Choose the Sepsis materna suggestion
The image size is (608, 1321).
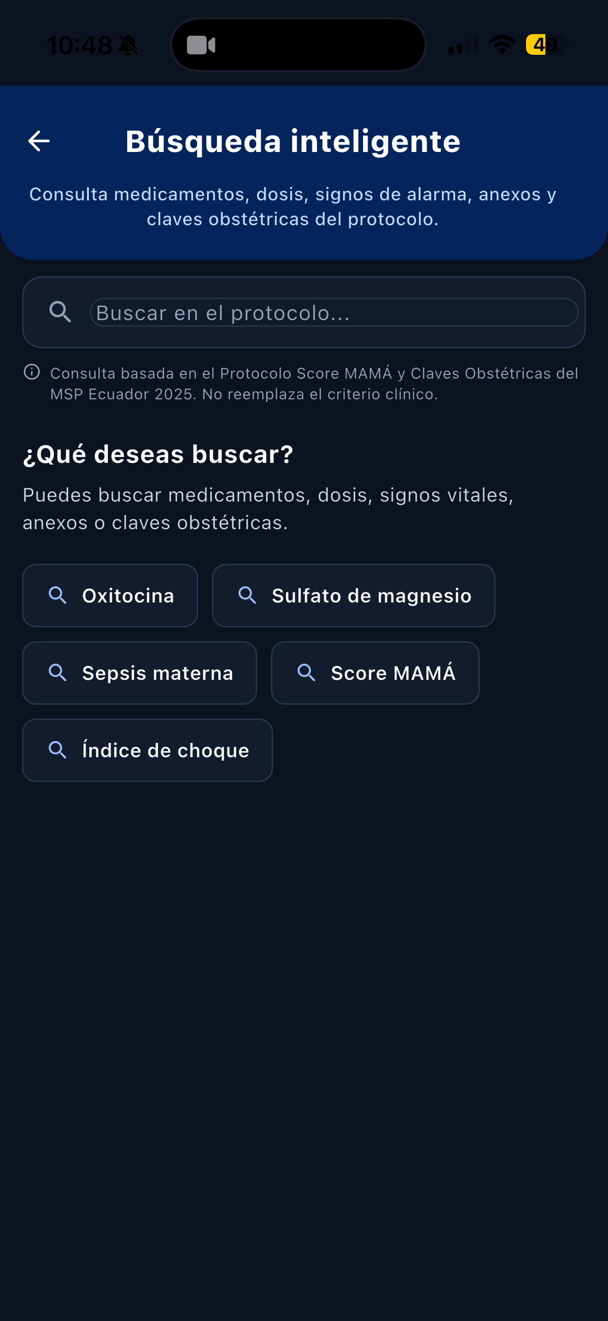click(x=140, y=673)
